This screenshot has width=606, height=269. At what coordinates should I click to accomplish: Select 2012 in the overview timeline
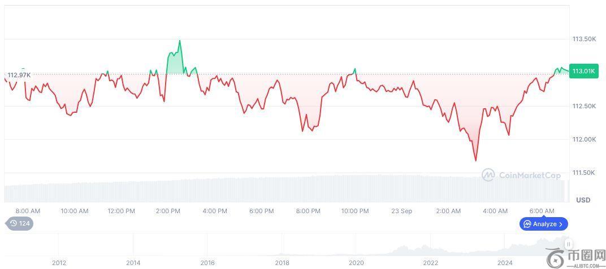[59, 262]
